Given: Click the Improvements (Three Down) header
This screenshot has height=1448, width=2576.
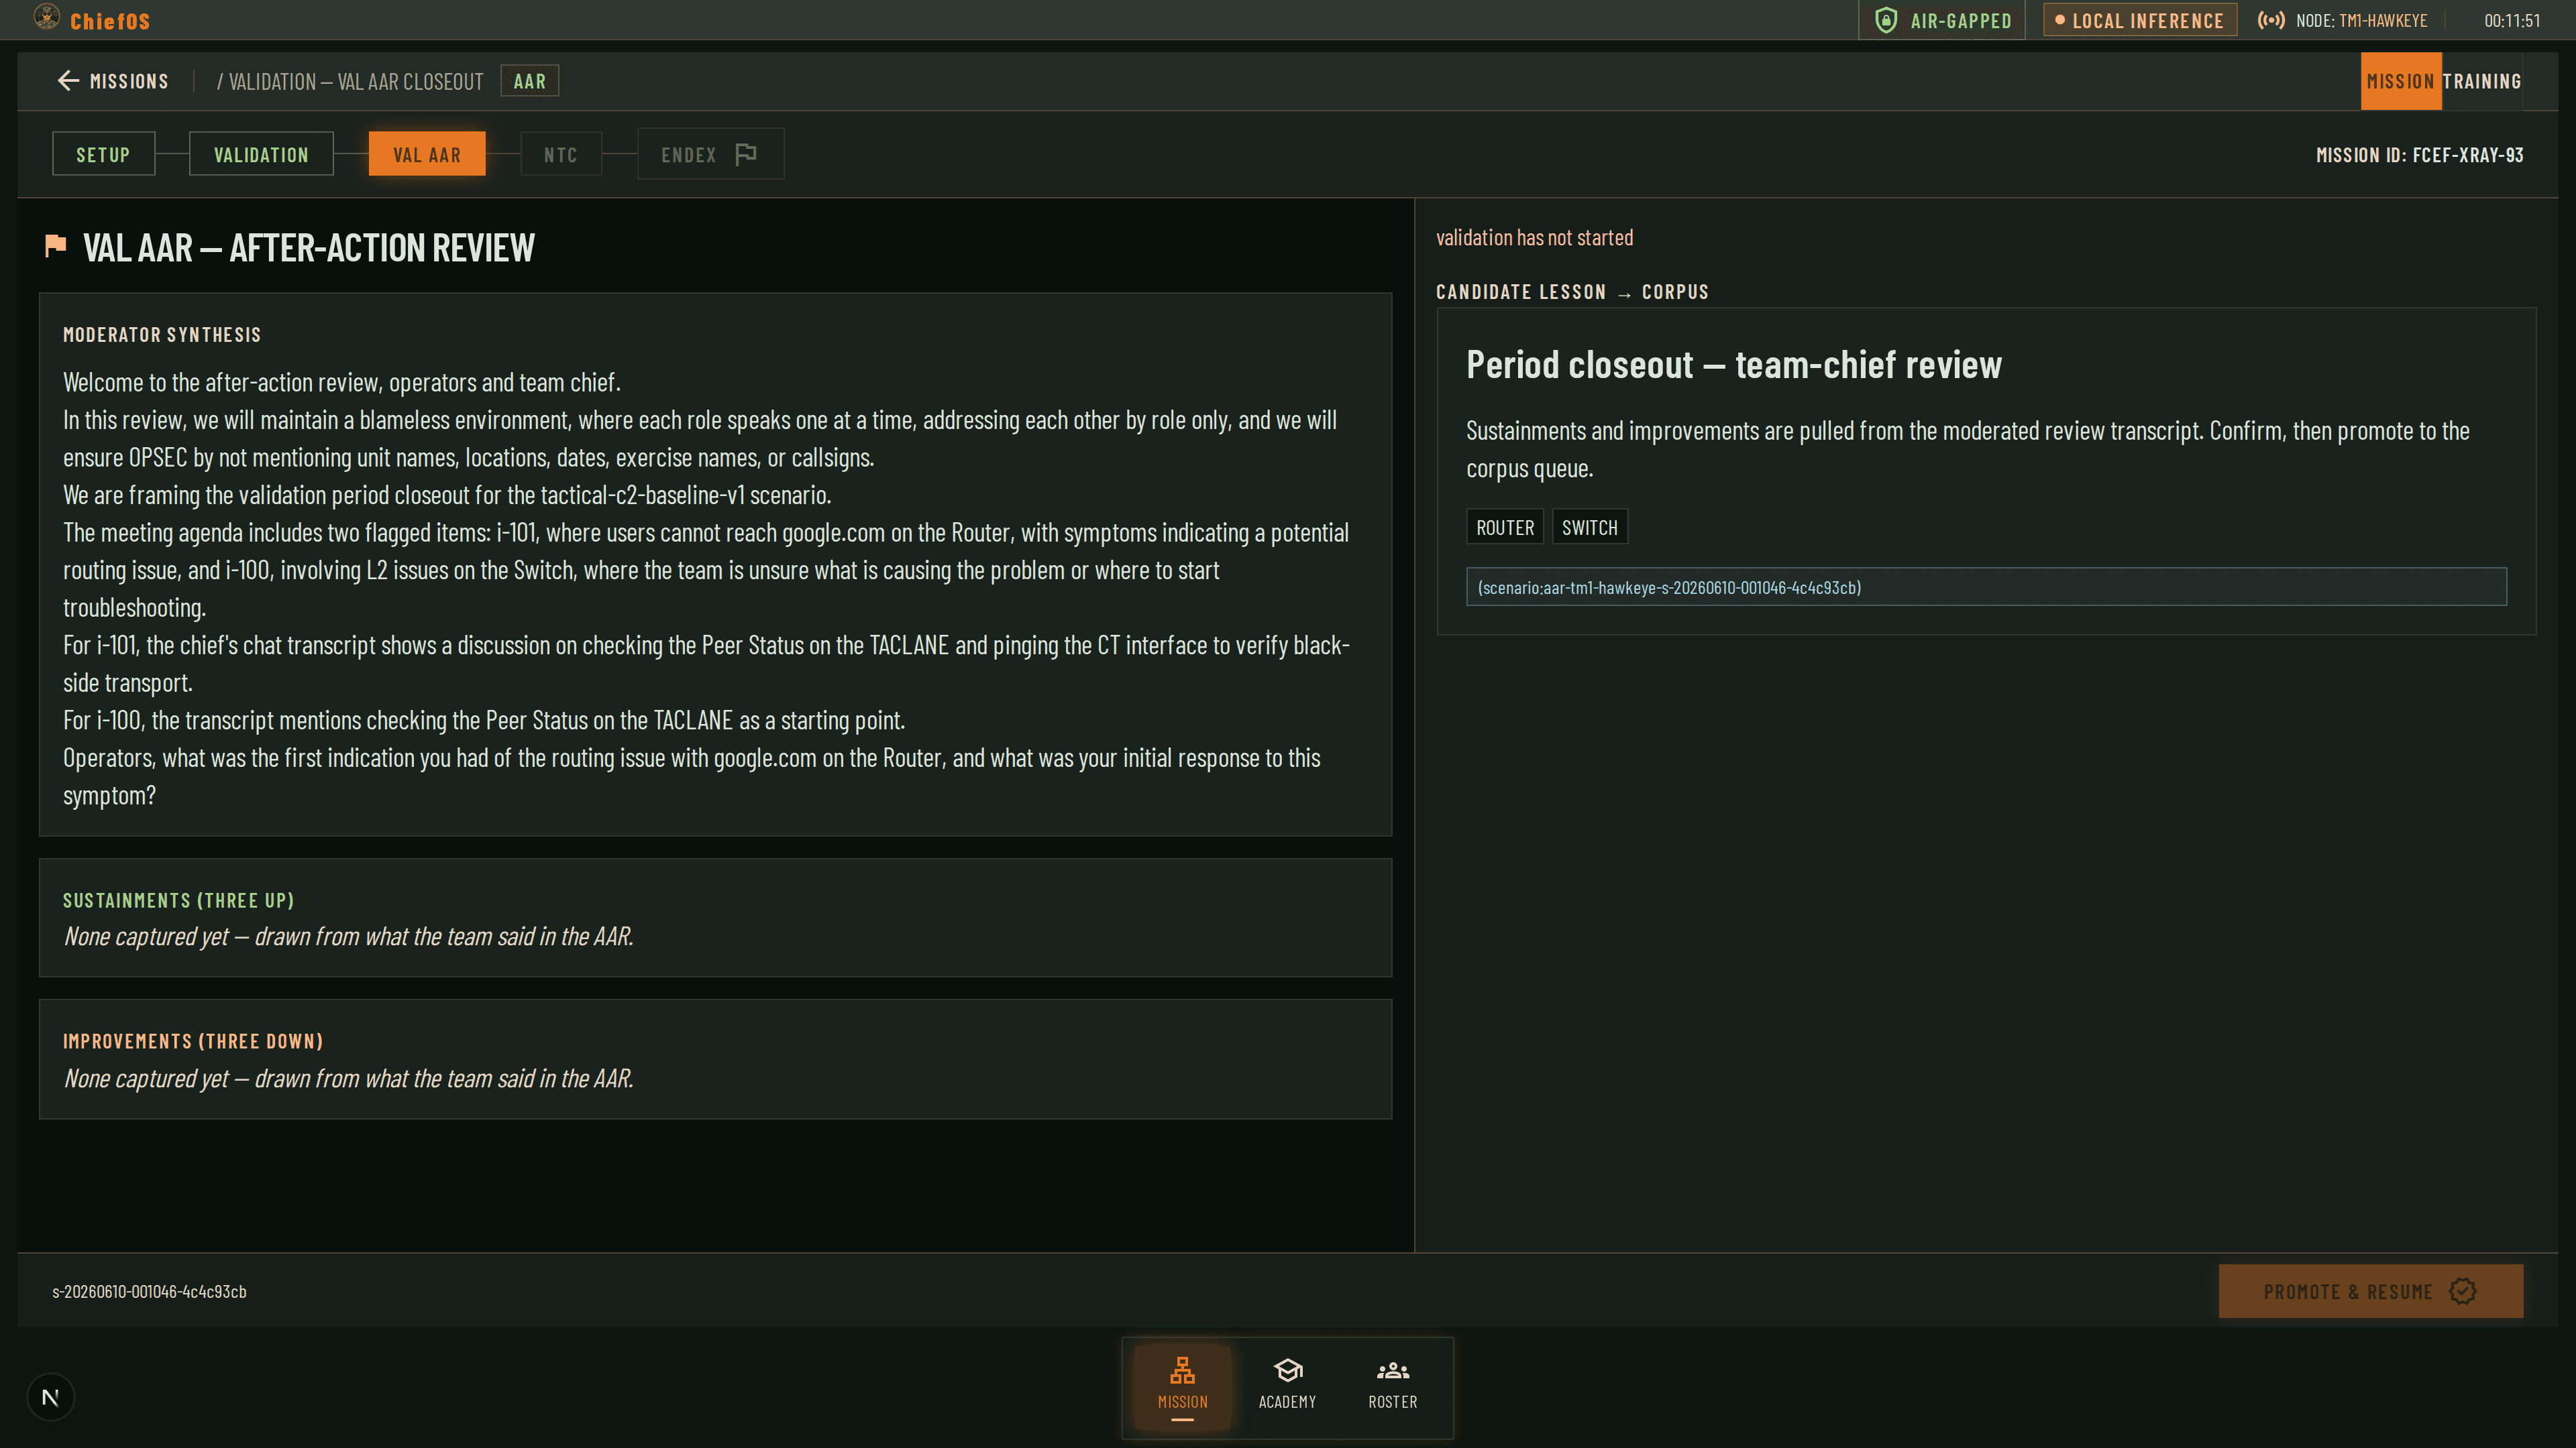Looking at the screenshot, I should (x=193, y=1041).
